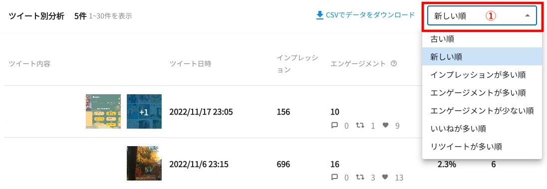Screen dimensions: 547x189
Task: Choose いいねが多い順 sort option
Action: tap(482, 128)
